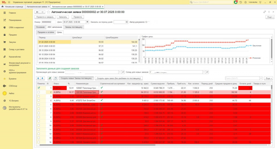The width and height of the screenshot is (277, 149).
Task: Open the history icon in the top bar
Action: pos(240,2)
